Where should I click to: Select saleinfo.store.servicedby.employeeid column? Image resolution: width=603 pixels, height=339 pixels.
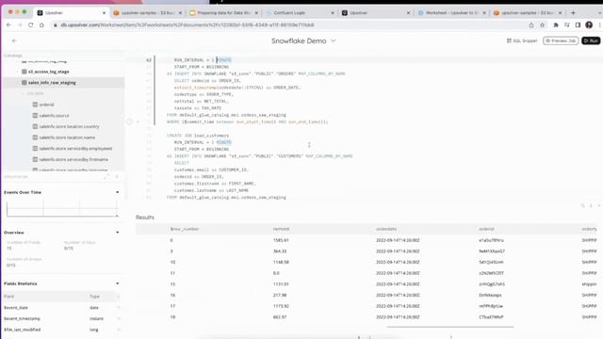click(75, 149)
